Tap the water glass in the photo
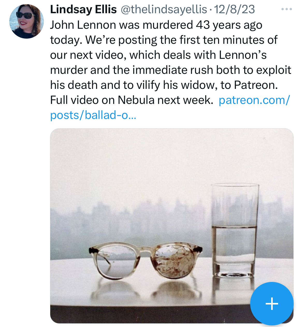The image size is (303, 327). click(235, 231)
